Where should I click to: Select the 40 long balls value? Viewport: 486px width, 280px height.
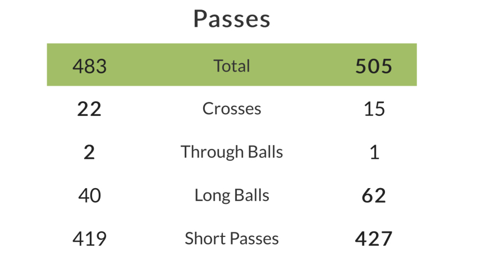coord(89,195)
